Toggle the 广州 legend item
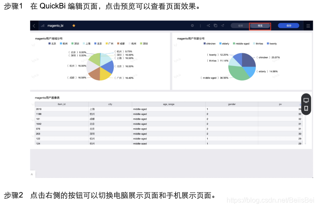The height and width of the screenshot is (208, 318). click(109, 44)
